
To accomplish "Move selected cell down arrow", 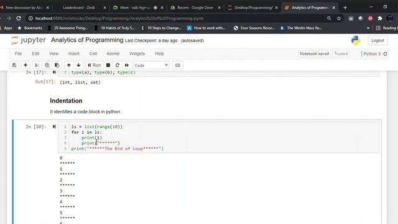I will pyautogui.click(x=79, y=65).
